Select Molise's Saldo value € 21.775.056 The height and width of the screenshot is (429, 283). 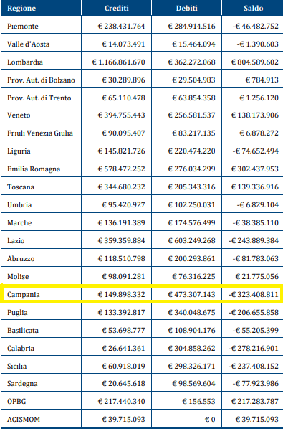click(x=256, y=277)
